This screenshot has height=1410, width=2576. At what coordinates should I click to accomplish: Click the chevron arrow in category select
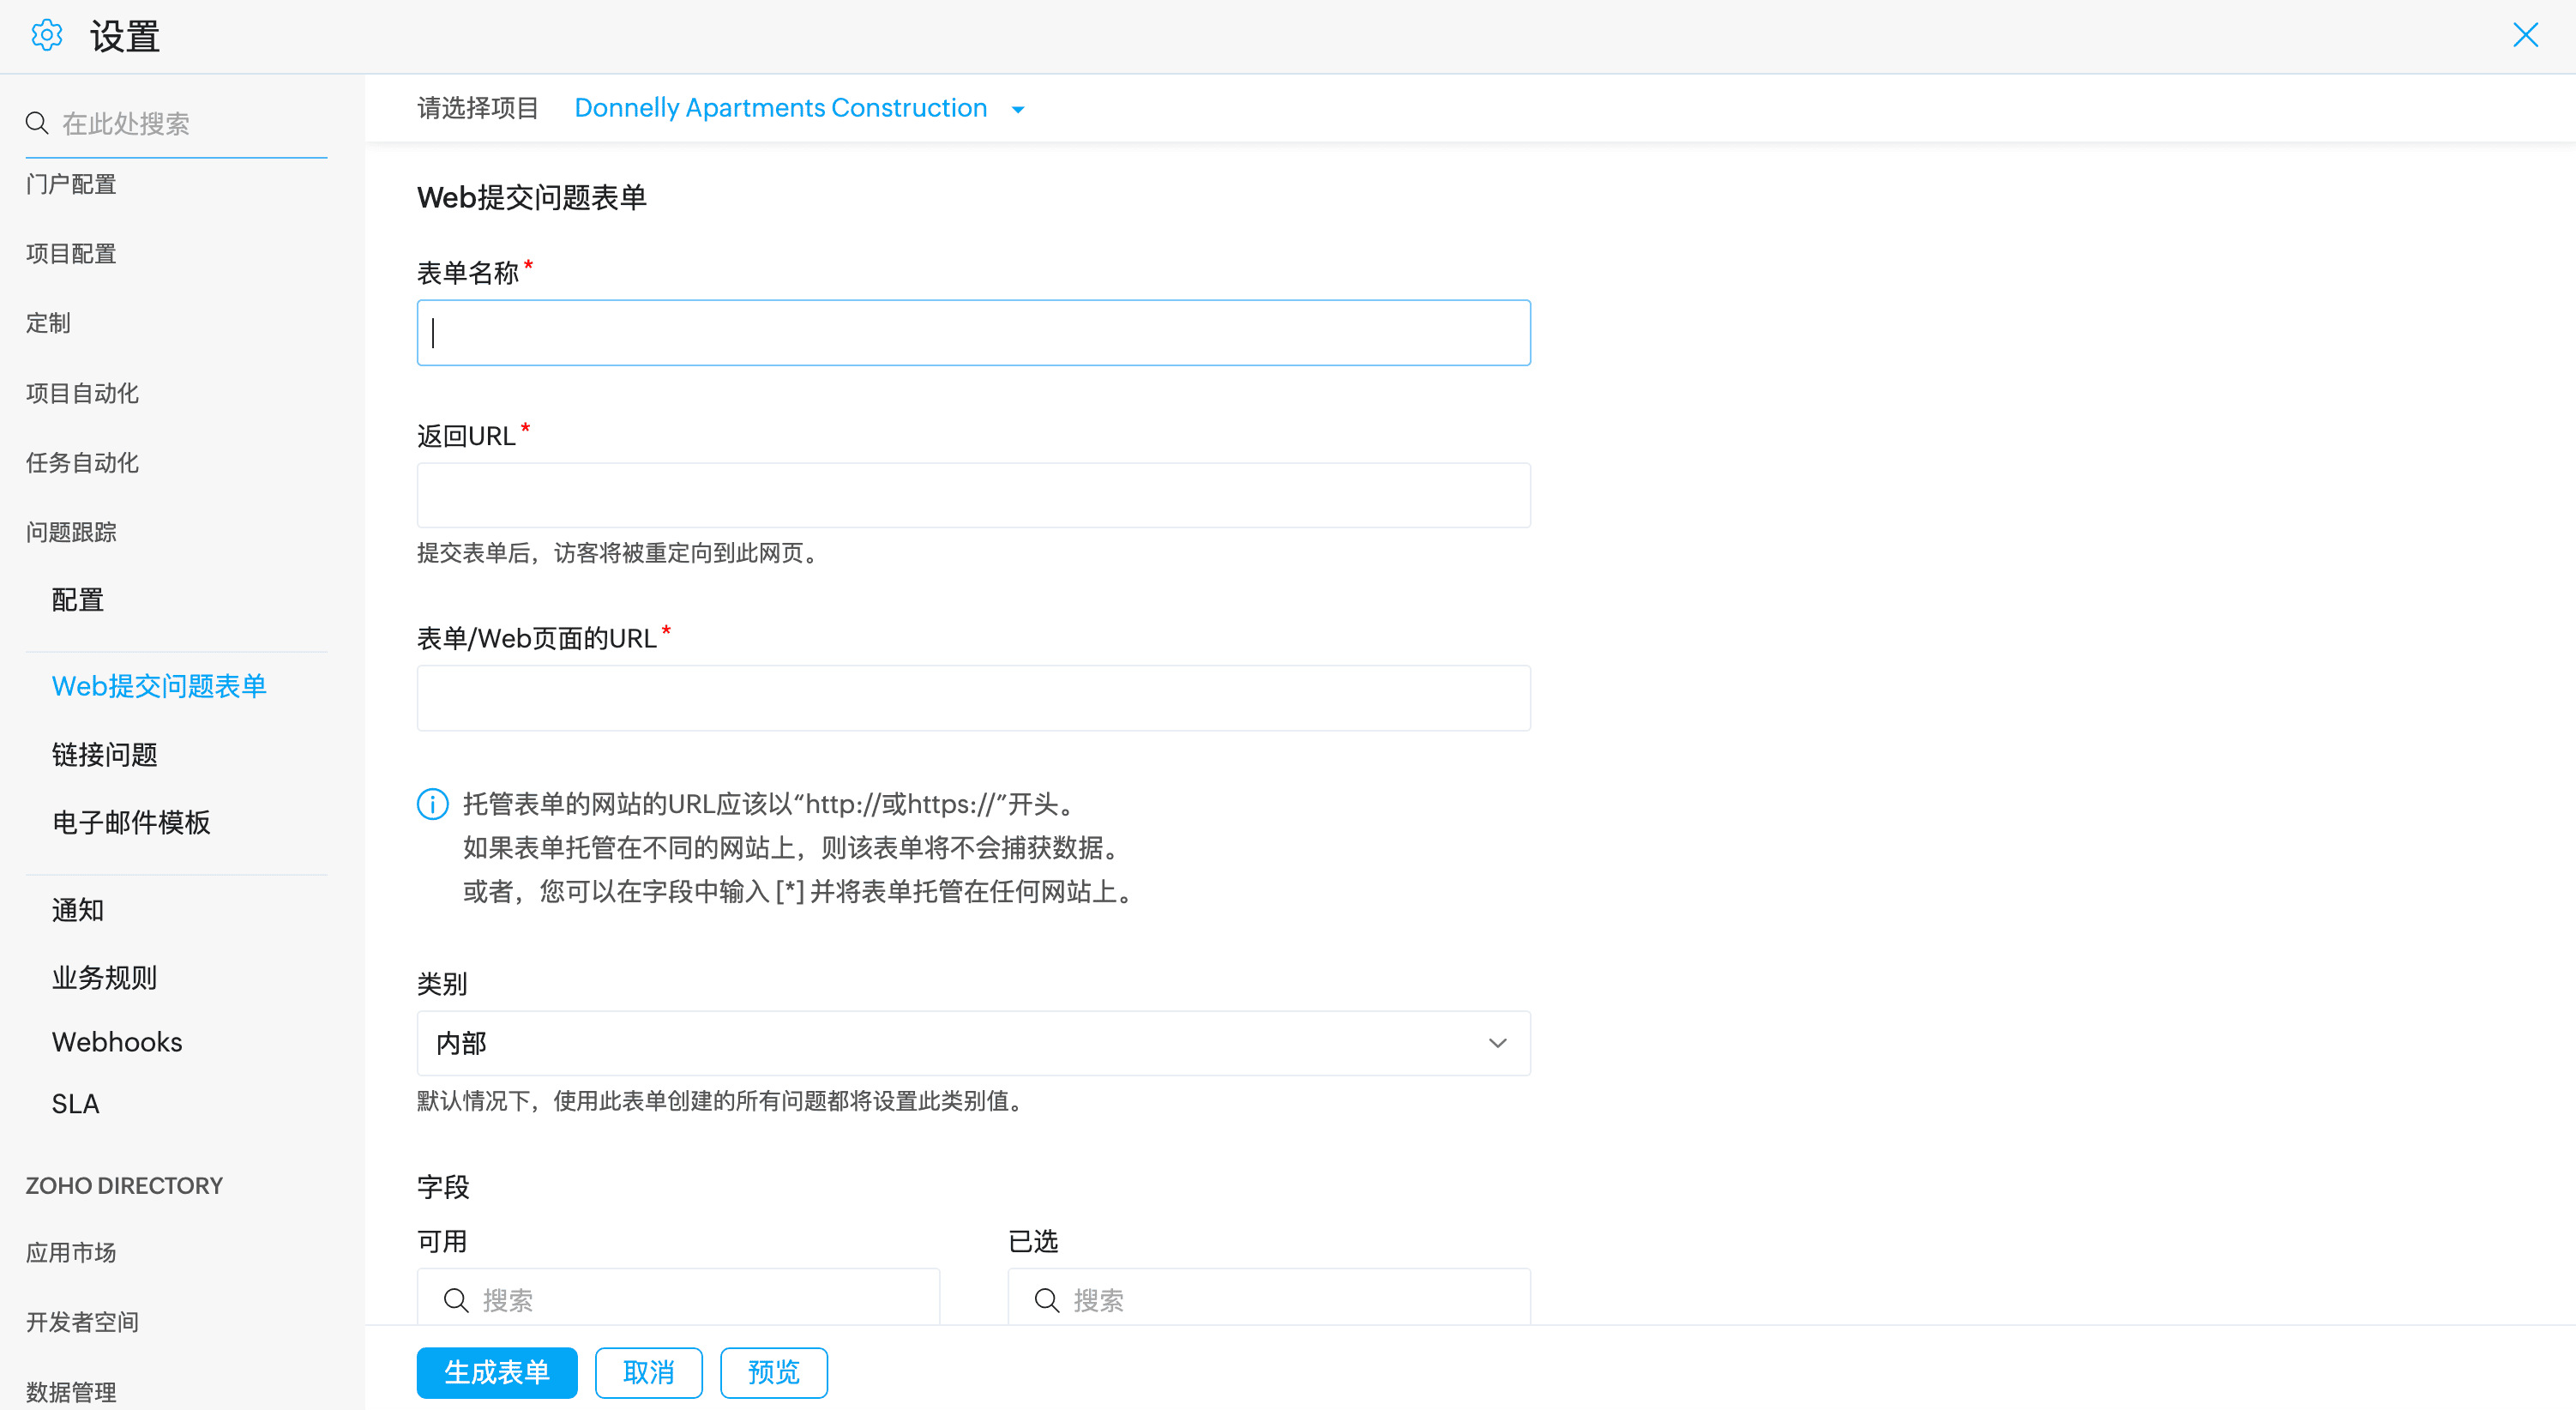coord(1497,1043)
